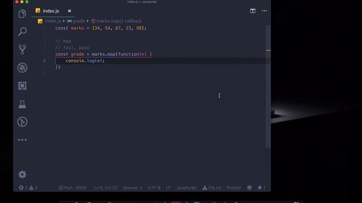Click the grade breadcrumb item
362x203 pixels.
pyautogui.click(x=79, y=21)
